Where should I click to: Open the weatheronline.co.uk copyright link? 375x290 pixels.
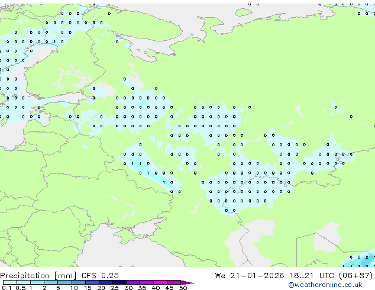(x=325, y=285)
